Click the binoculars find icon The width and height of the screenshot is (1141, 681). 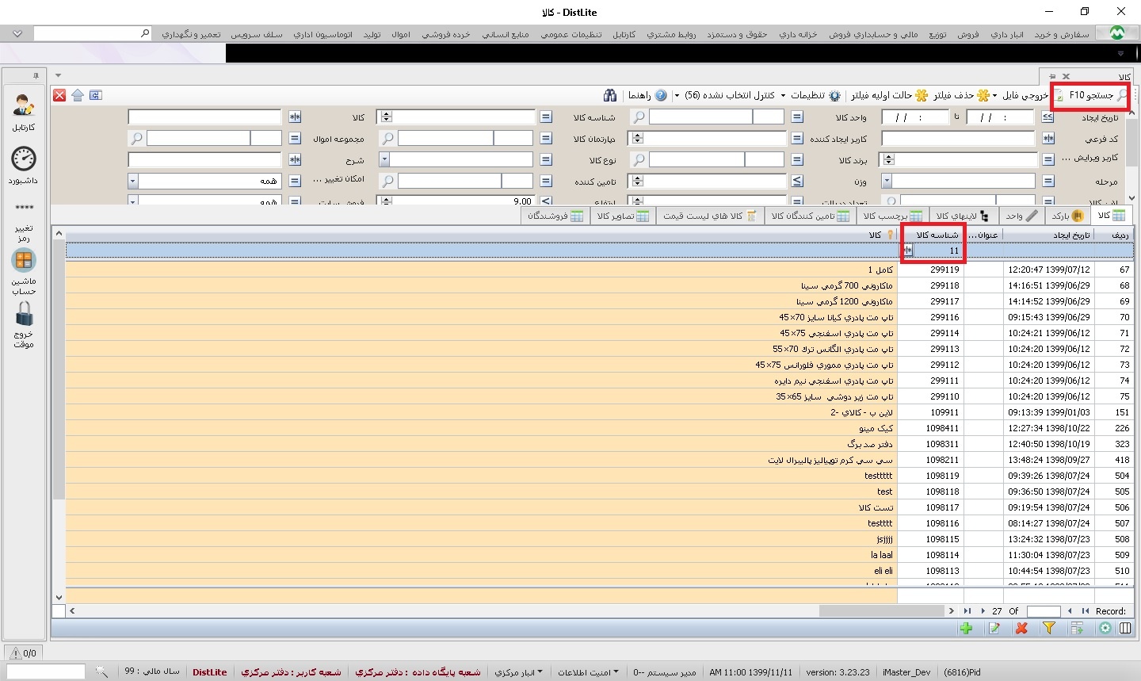tap(609, 95)
